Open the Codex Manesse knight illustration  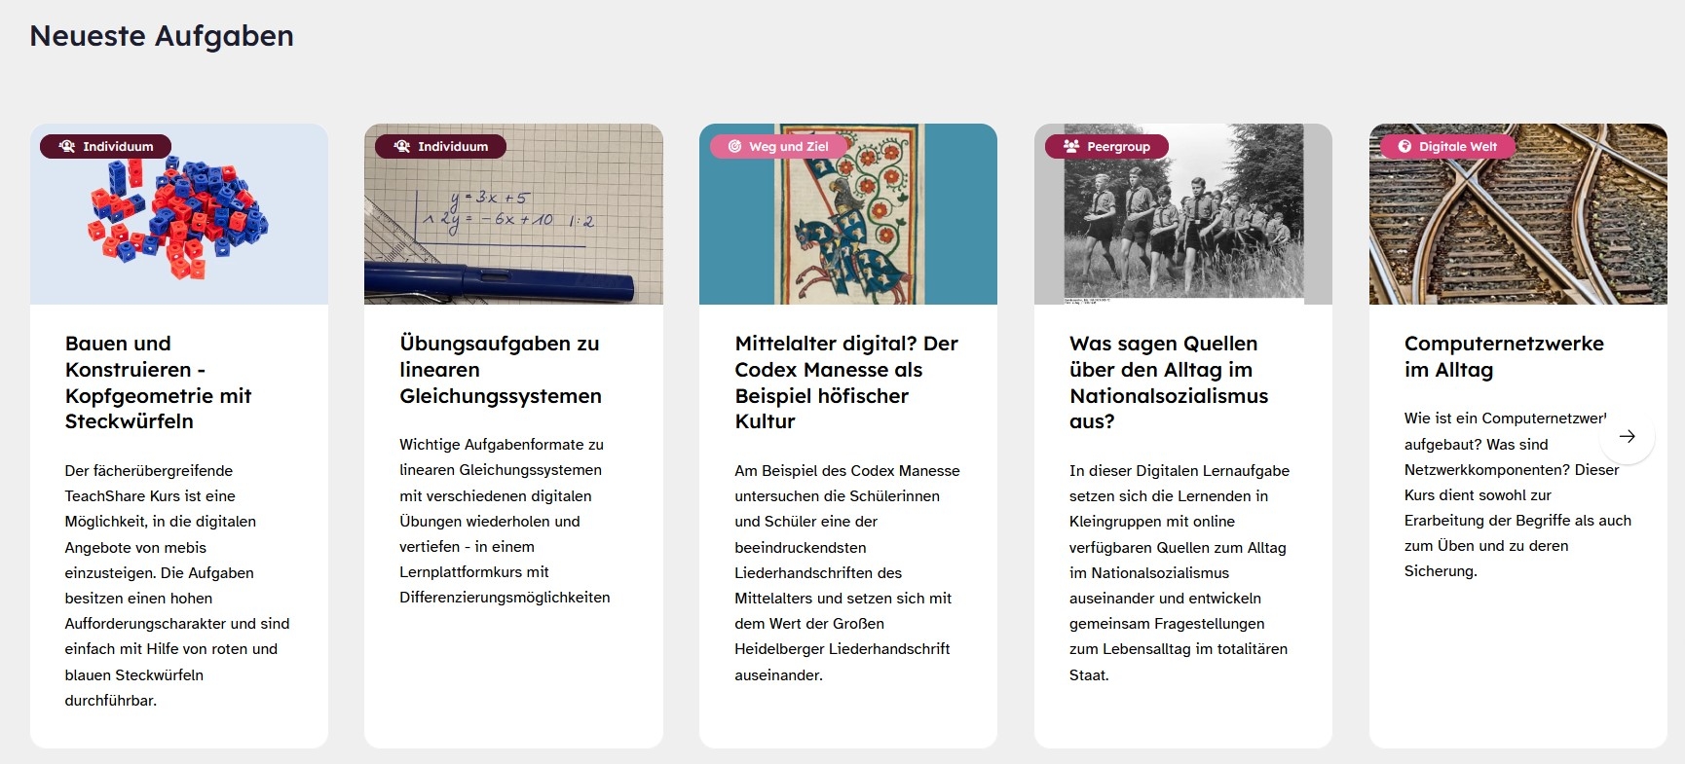pos(848,214)
